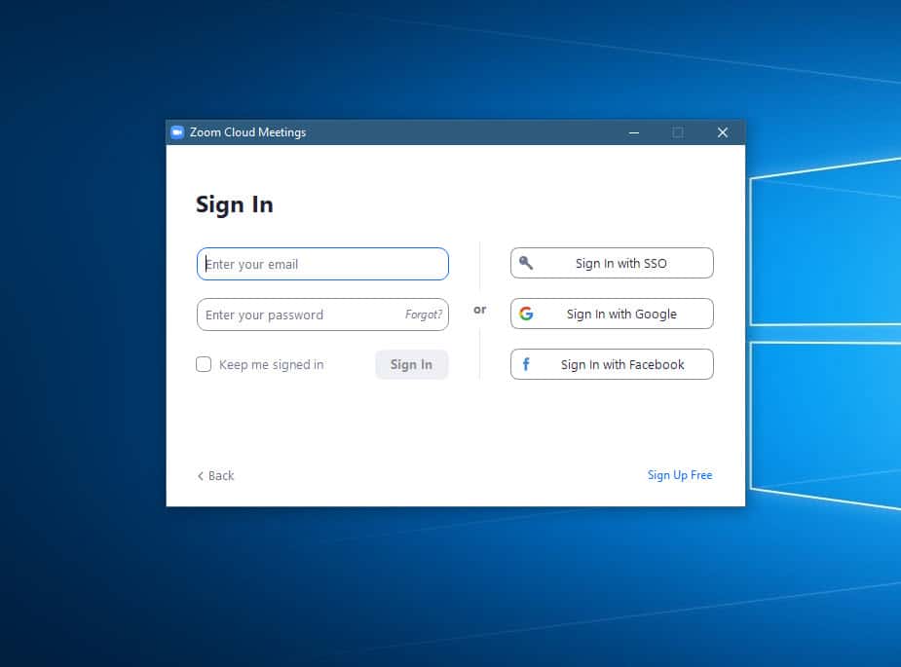The image size is (901, 667).
Task: Choose Sign In with Facebook
Action: tap(612, 364)
